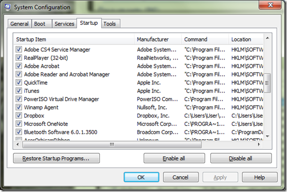Screen dimensions: 287x192
Task: Open Help for System Configuration
Action: click(260, 177)
